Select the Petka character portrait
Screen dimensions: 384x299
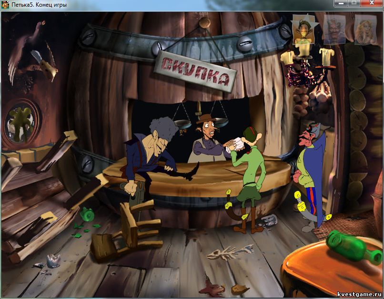pyautogui.click(x=303, y=29)
